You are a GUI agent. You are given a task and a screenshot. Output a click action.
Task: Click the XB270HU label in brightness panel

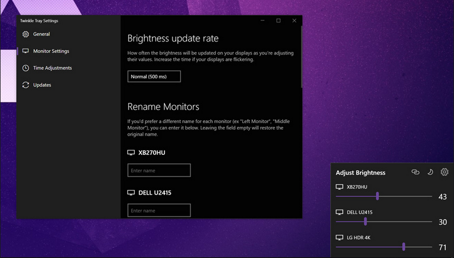[357, 187]
